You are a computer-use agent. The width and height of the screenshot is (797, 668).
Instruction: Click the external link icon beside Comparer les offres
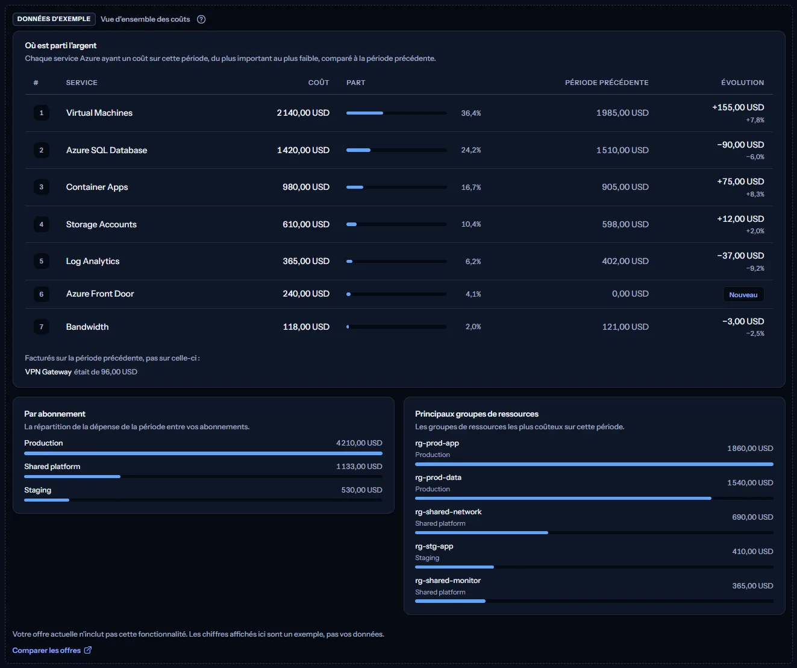coord(88,650)
